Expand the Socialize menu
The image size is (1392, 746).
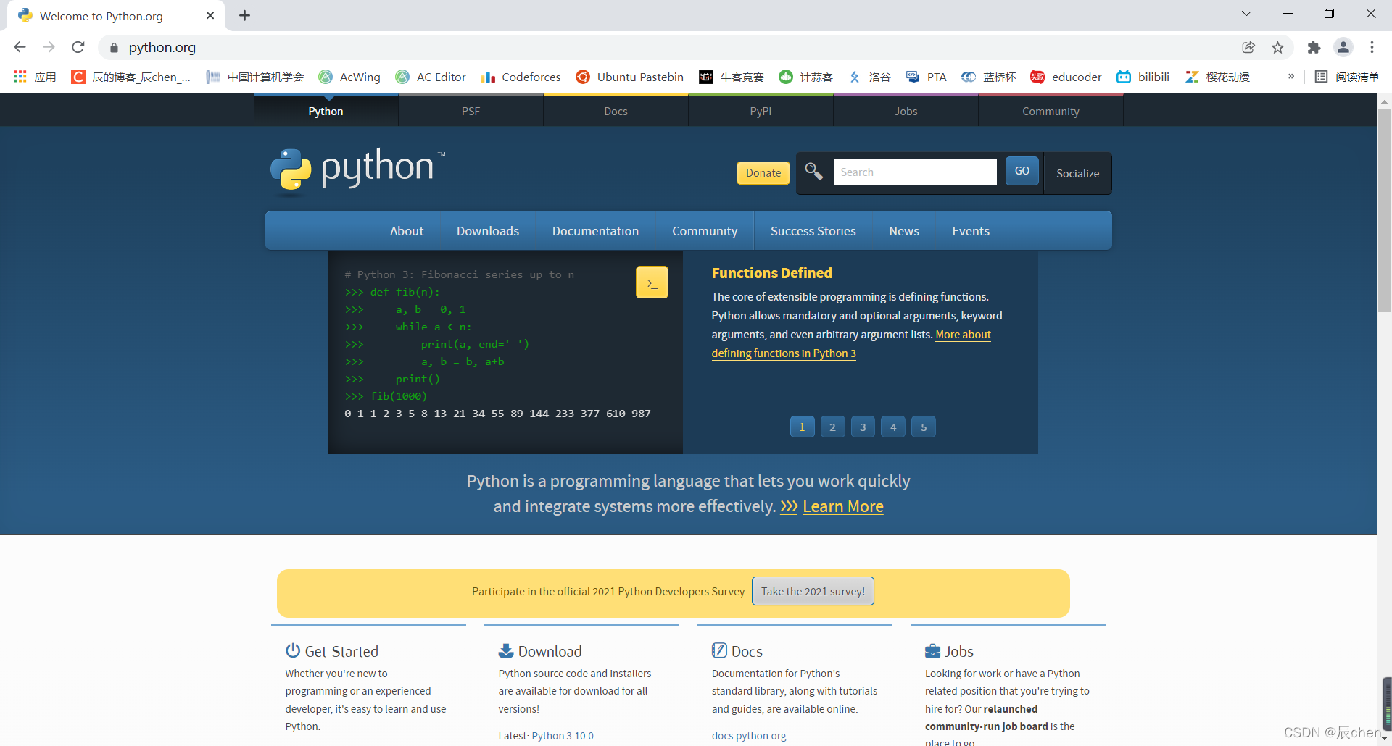(x=1077, y=173)
